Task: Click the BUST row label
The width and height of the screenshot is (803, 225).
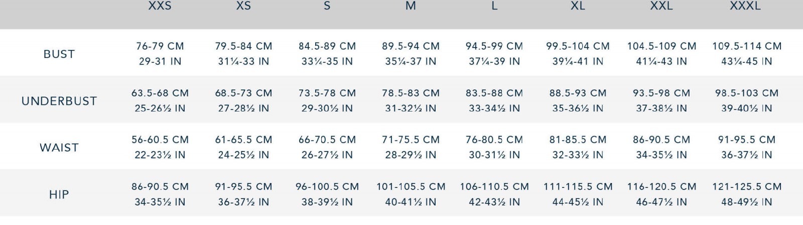Action: pos(59,54)
